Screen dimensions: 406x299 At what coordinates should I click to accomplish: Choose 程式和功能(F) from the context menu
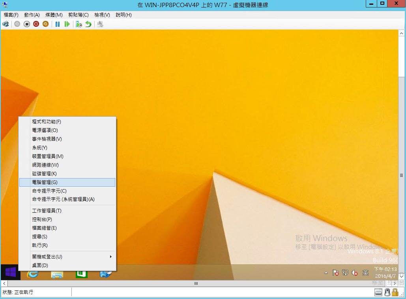point(67,122)
